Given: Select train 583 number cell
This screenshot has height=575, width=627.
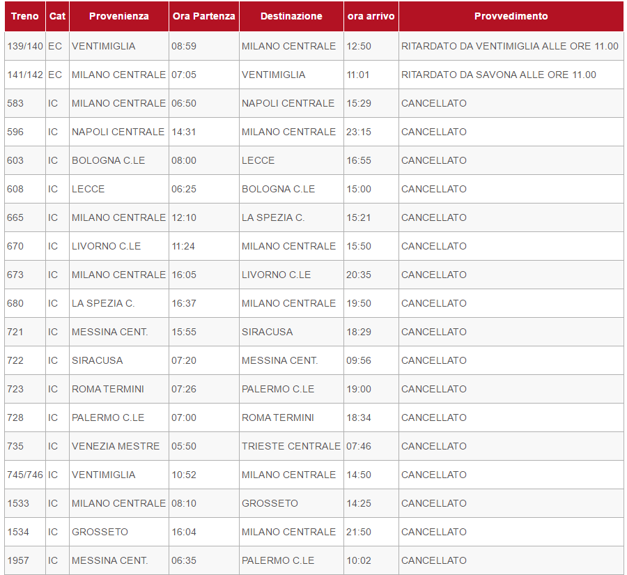Looking at the screenshot, I should (x=15, y=103).
